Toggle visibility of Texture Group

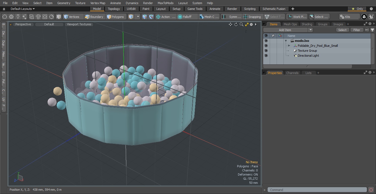(266, 51)
